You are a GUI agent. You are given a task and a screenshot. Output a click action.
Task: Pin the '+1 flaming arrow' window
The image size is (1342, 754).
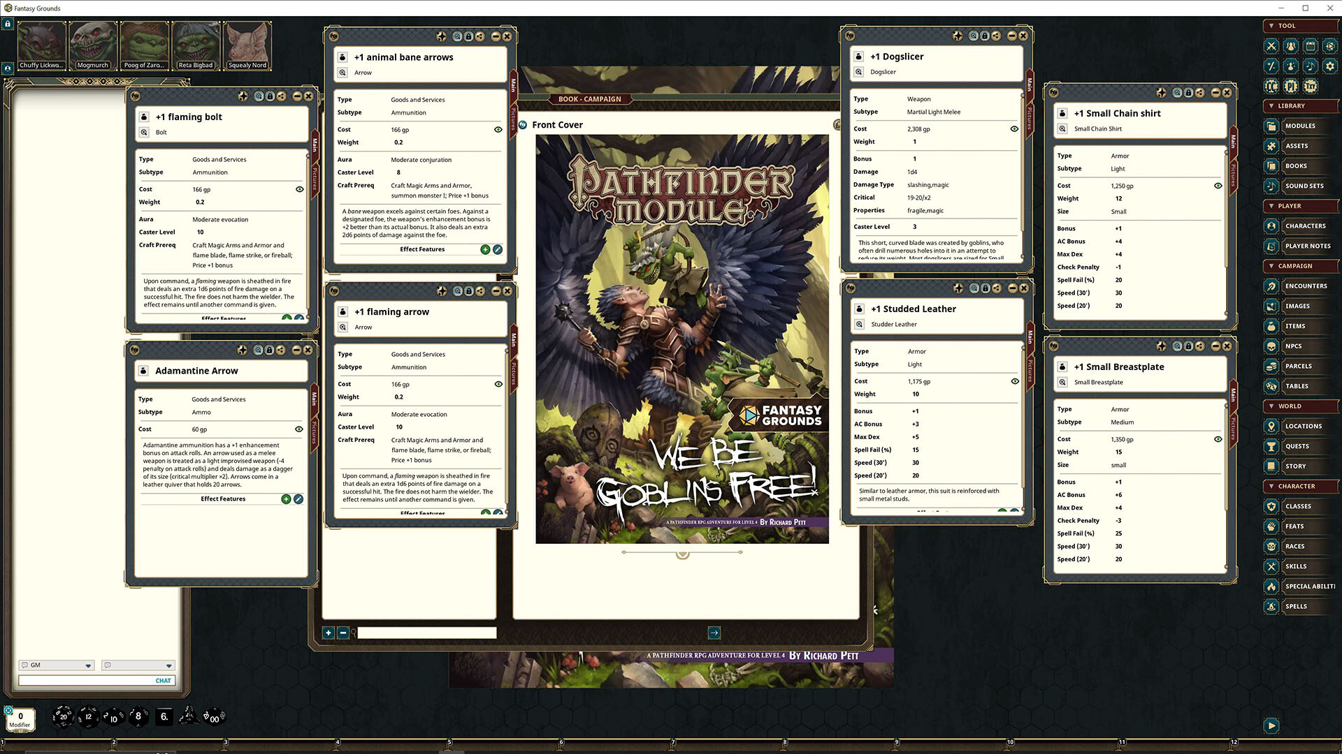[441, 291]
